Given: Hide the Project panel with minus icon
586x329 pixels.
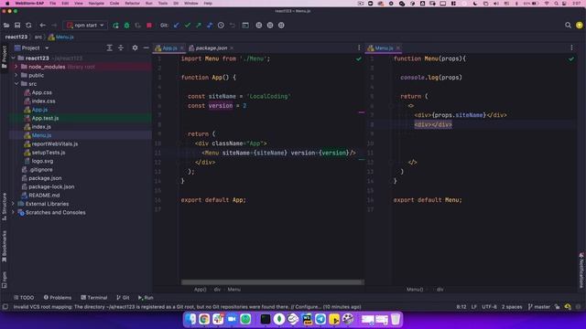Looking at the screenshot, I should click(x=146, y=48).
